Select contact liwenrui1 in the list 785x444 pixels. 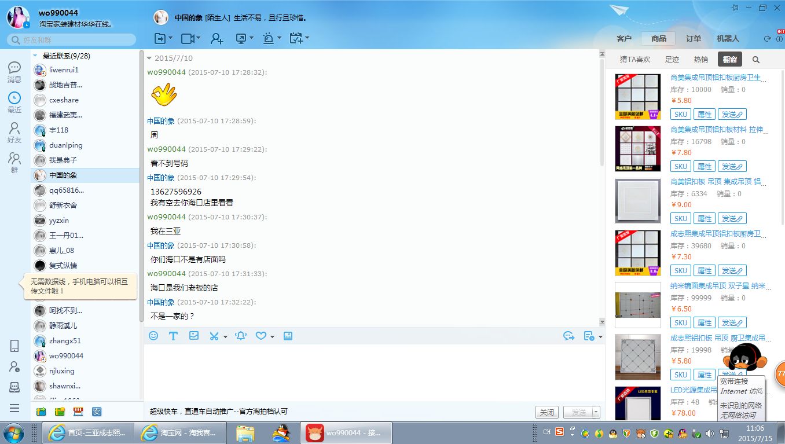click(x=85, y=70)
